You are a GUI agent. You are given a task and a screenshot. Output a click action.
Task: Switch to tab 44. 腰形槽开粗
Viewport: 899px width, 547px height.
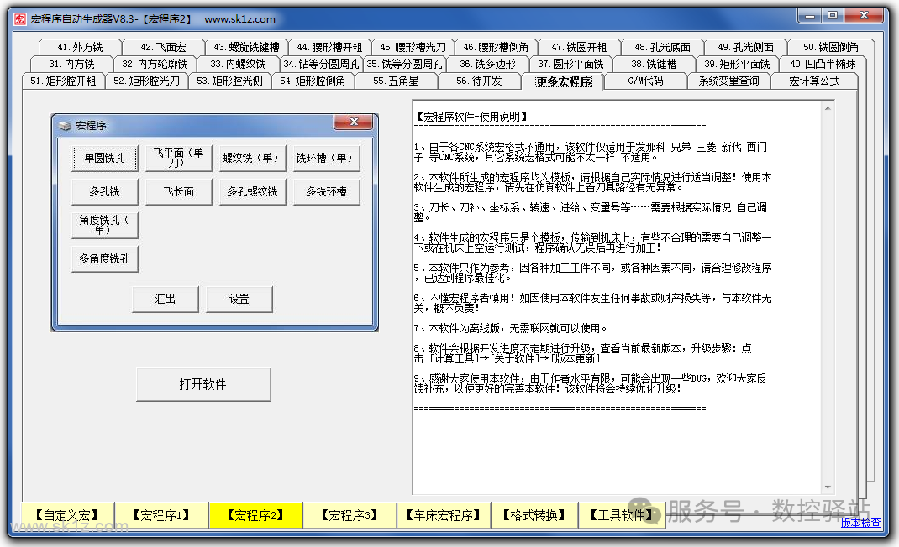click(x=329, y=47)
